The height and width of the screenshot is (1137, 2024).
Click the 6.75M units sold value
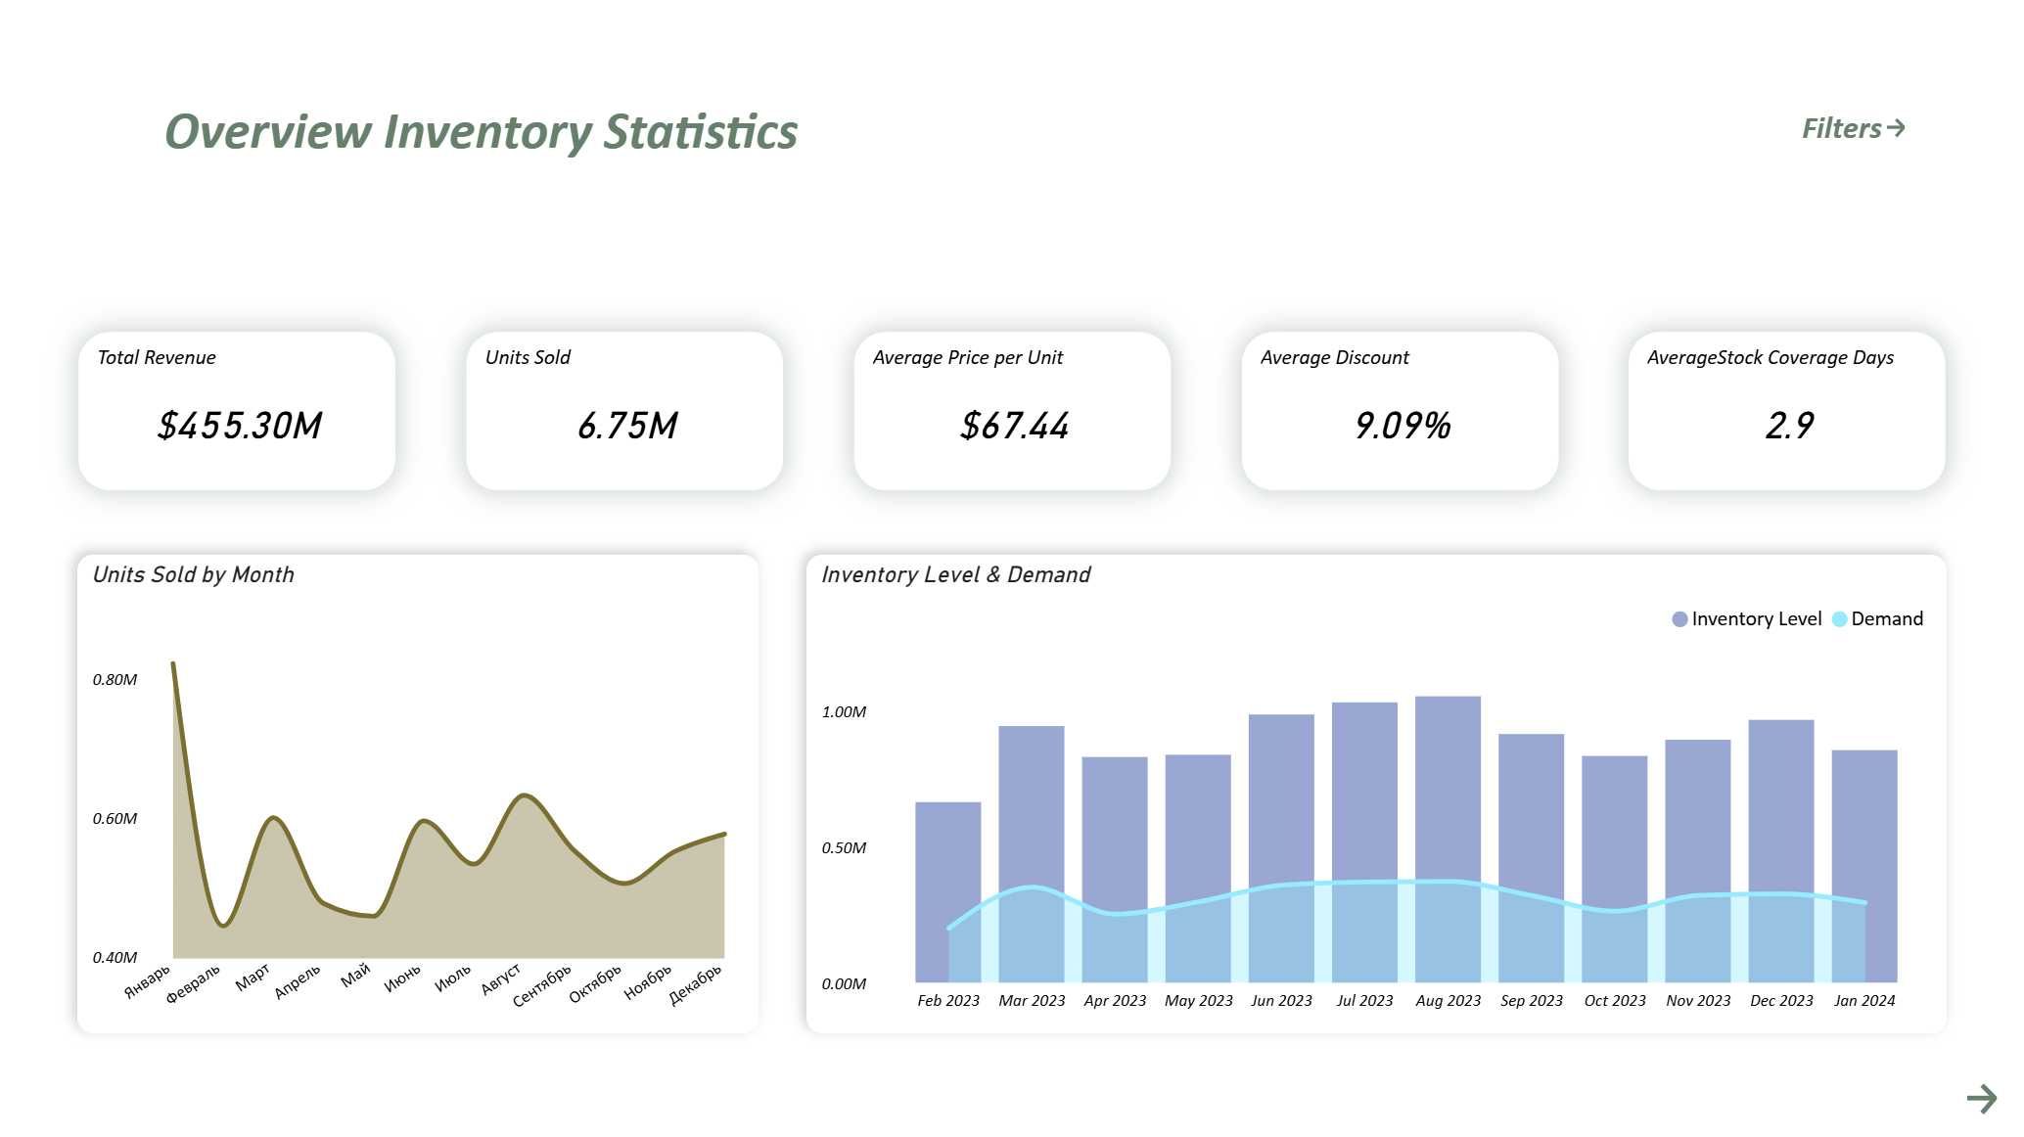[x=626, y=426]
